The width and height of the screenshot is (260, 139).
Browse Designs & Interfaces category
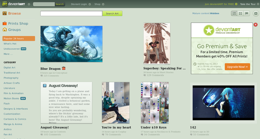click(16, 109)
